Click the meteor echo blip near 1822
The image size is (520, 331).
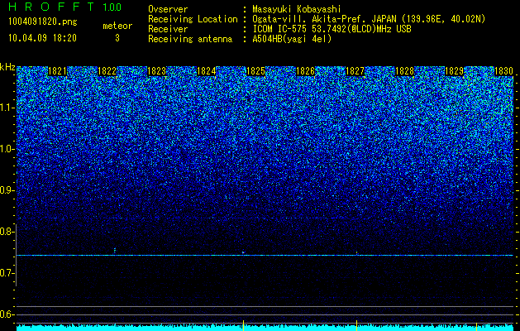[115, 250]
